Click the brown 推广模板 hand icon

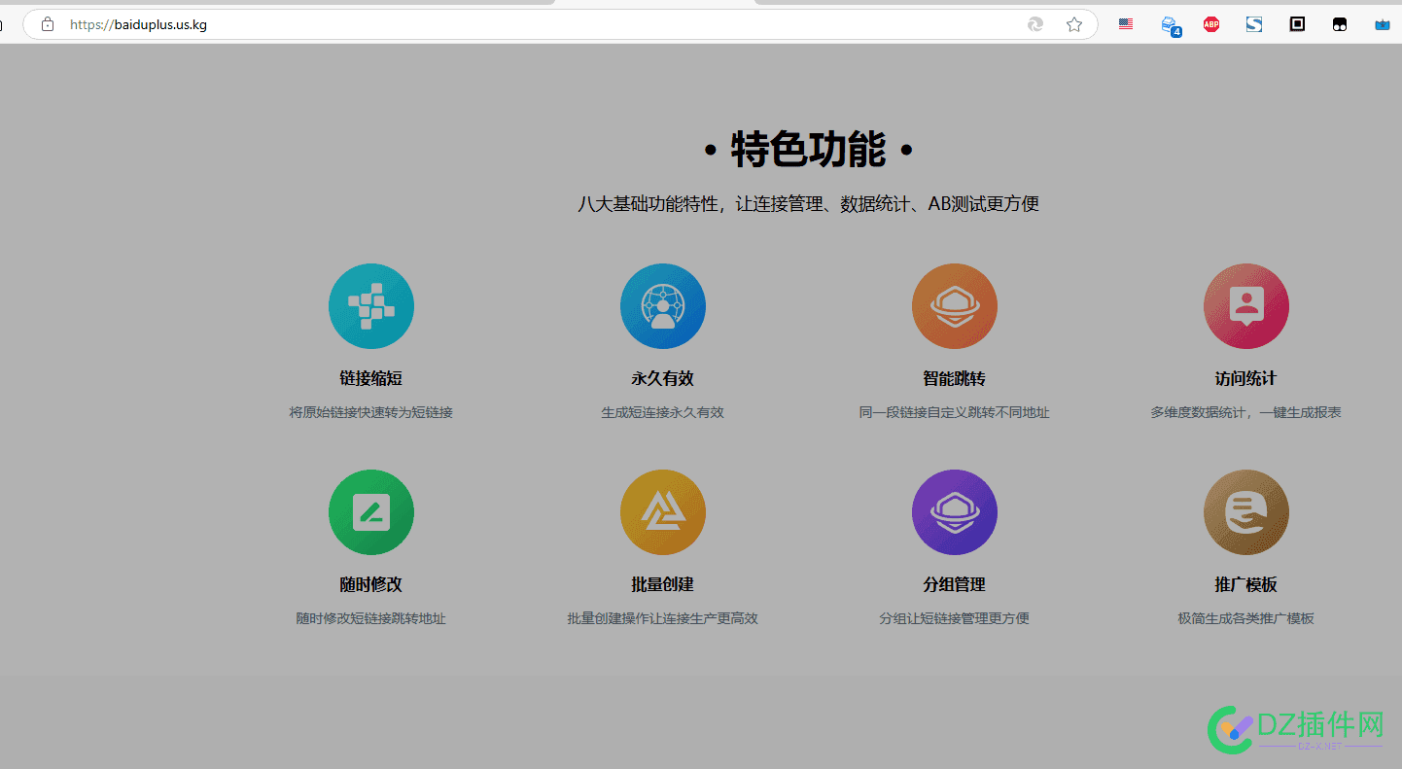click(1246, 512)
